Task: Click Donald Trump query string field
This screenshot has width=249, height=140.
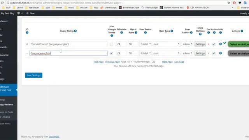Action: point(68,44)
